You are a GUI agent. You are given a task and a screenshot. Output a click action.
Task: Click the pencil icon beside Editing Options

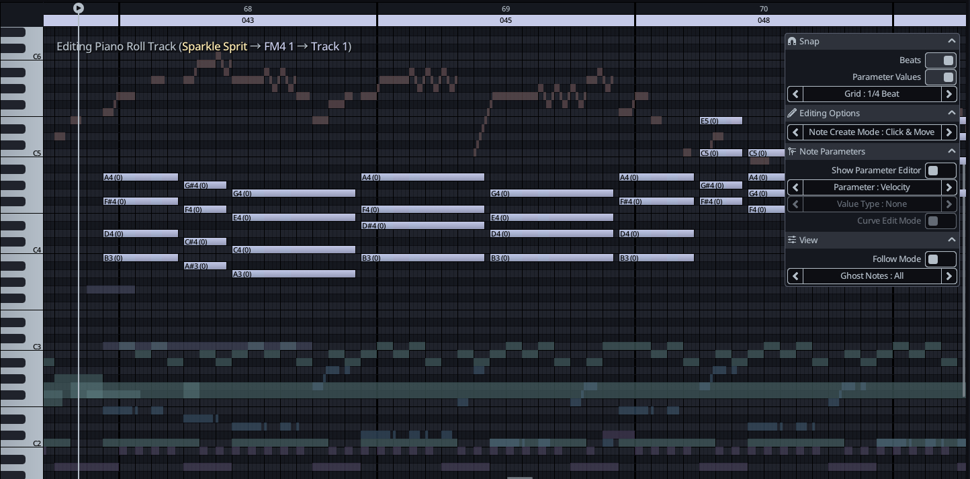click(792, 113)
